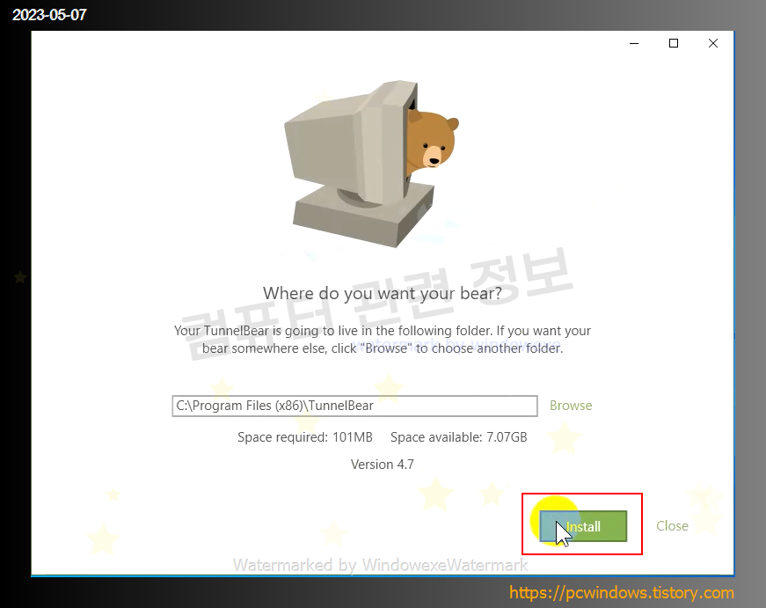The width and height of the screenshot is (766, 608).
Task: Minimize the TunnelBear installer window
Action: (634, 43)
